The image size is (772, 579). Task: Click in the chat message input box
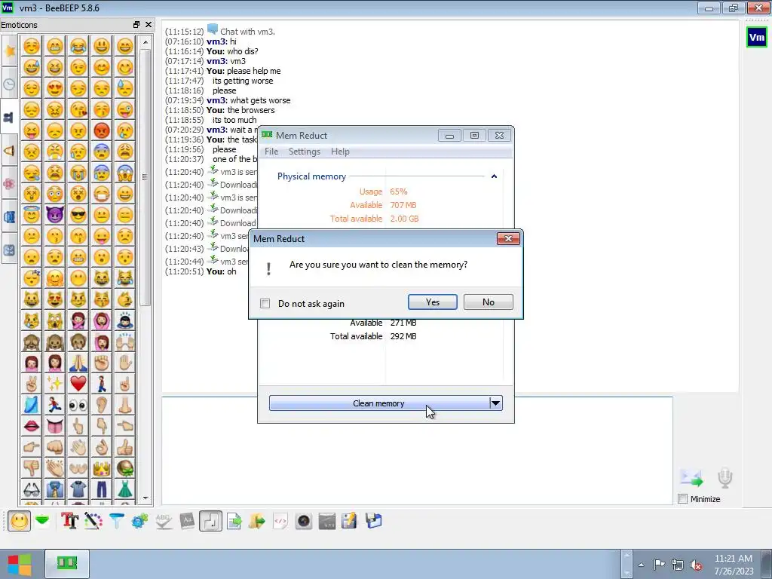pos(416,450)
